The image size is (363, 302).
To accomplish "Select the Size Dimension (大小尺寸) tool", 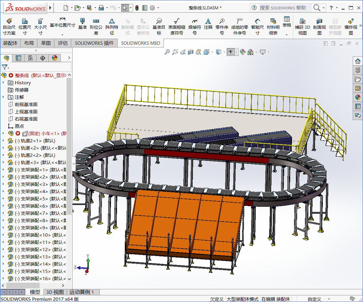I will pyautogui.click(x=40, y=26).
